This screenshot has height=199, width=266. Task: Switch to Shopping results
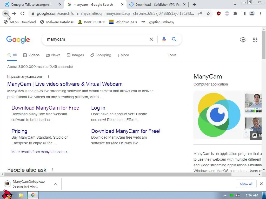[x=101, y=55]
